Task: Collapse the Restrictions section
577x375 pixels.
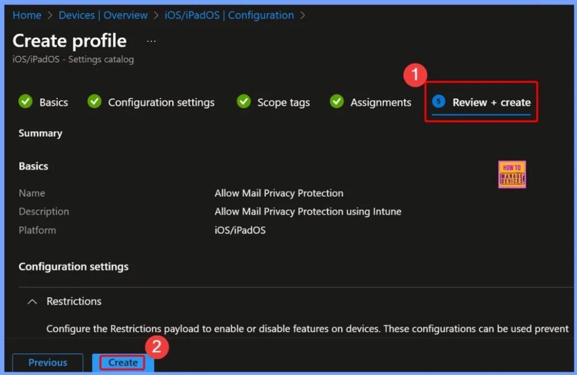Action: [32, 301]
